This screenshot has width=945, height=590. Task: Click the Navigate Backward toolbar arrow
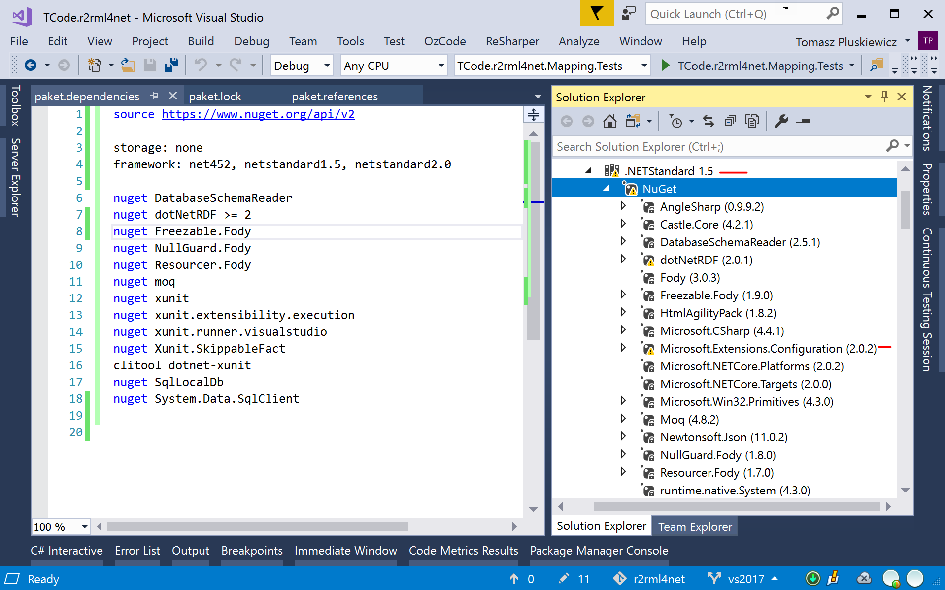pyautogui.click(x=31, y=65)
